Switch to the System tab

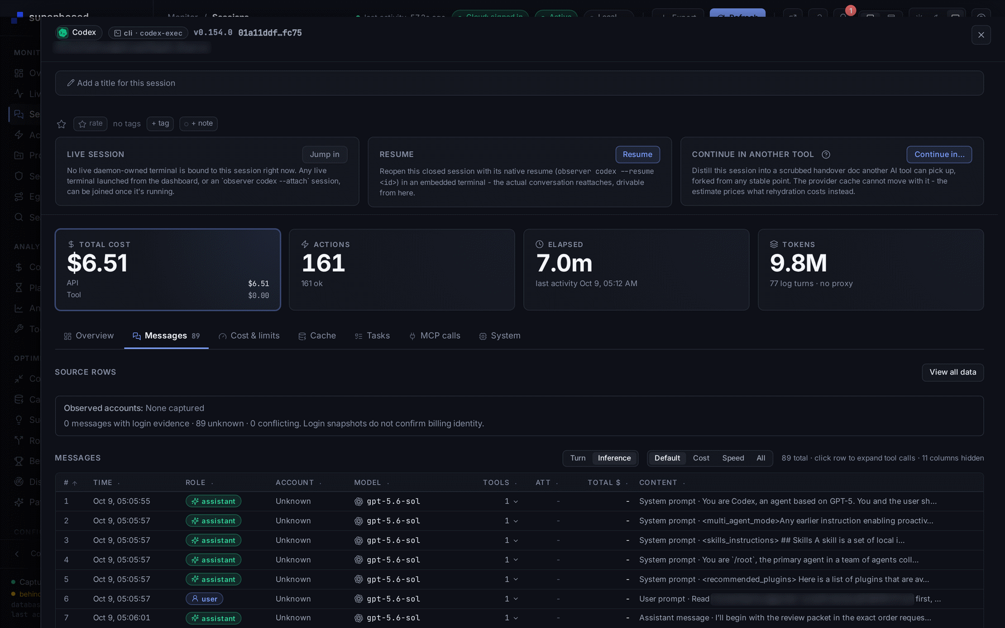coord(500,335)
